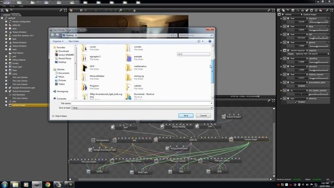Toggle checkbox beside Sunsky outliner item

(x=6, y=63)
